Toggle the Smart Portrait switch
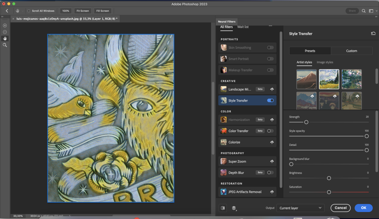This screenshot has width=379, height=219. (x=270, y=59)
